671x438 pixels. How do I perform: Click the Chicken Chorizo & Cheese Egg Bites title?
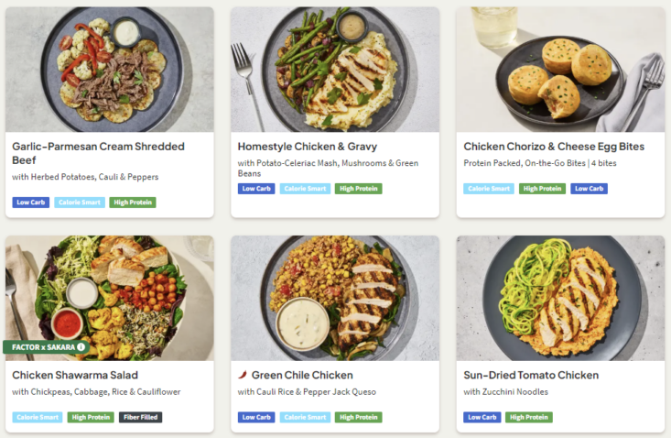click(554, 147)
